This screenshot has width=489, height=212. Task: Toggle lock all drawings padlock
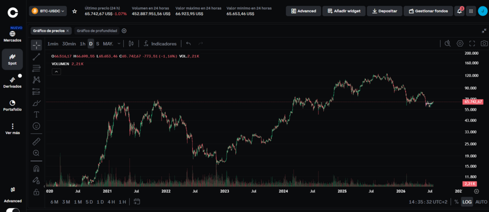[x=36, y=191]
